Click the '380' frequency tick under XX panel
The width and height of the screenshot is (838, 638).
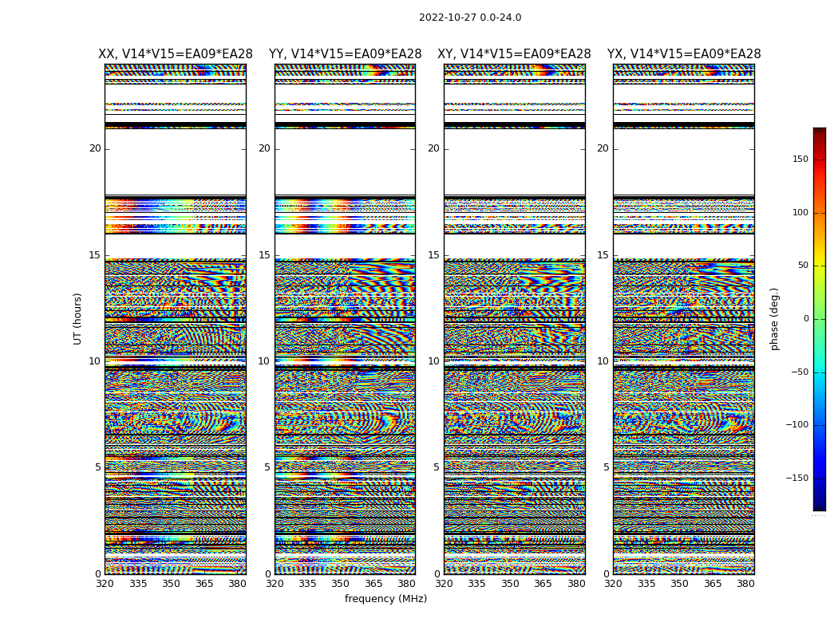tap(237, 584)
